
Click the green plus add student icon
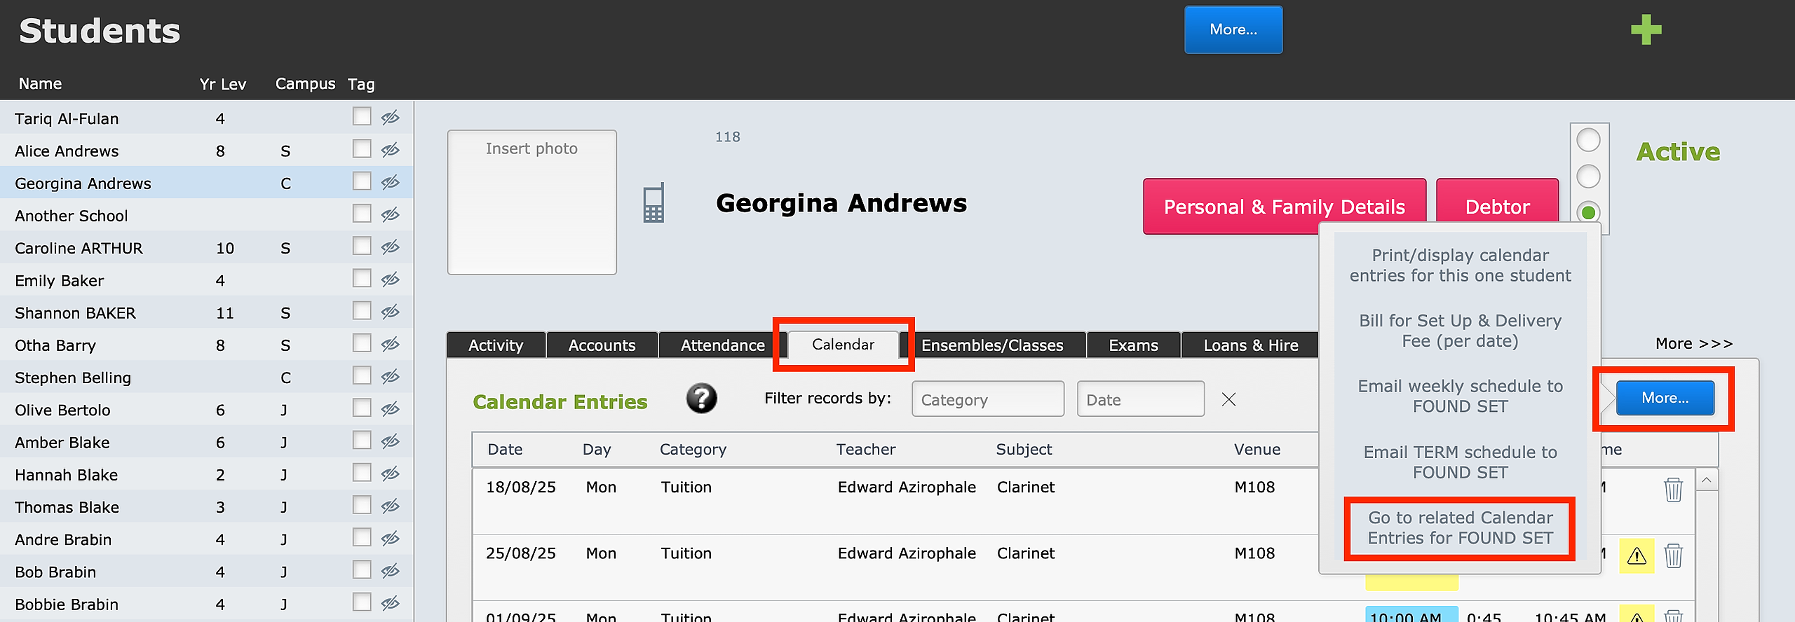click(x=1646, y=30)
